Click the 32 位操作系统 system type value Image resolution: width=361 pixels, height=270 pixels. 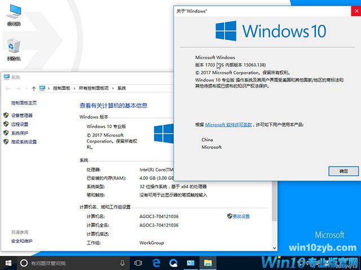tap(173, 186)
